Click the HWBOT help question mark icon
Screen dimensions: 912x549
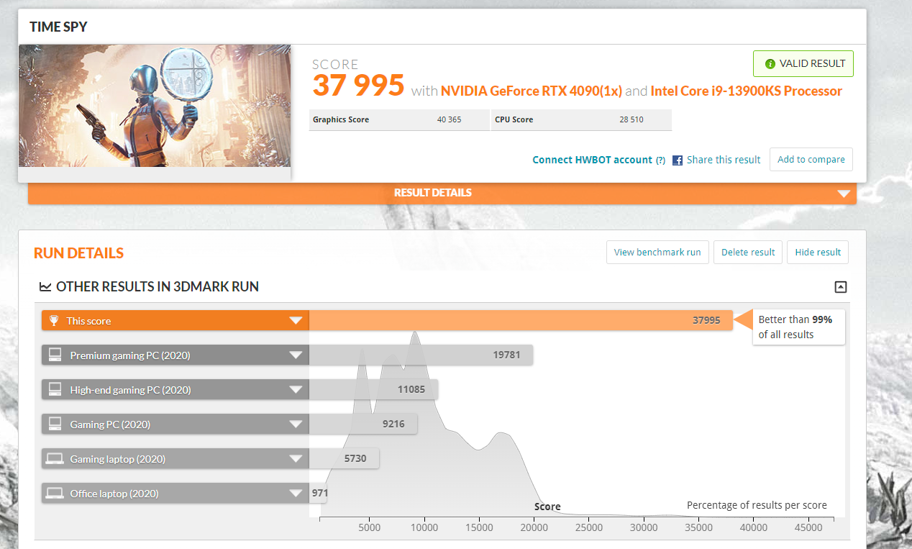click(x=660, y=160)
